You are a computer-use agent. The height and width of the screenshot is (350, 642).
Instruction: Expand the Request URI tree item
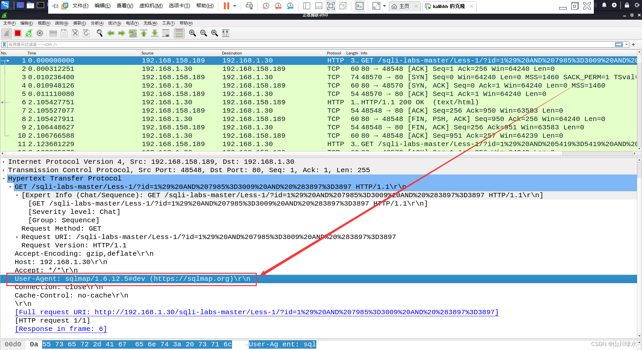17,237
